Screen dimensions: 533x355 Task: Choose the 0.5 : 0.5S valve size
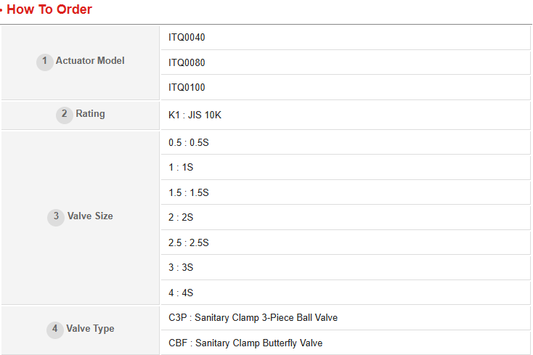pyautogui.click(x=188, y=142)
